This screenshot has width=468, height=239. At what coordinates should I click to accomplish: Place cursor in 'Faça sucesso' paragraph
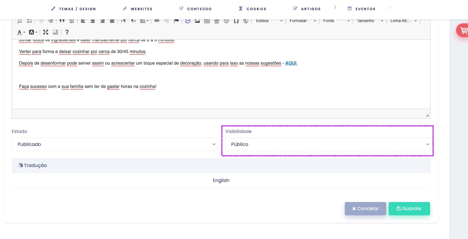click(x=88, y=86)
